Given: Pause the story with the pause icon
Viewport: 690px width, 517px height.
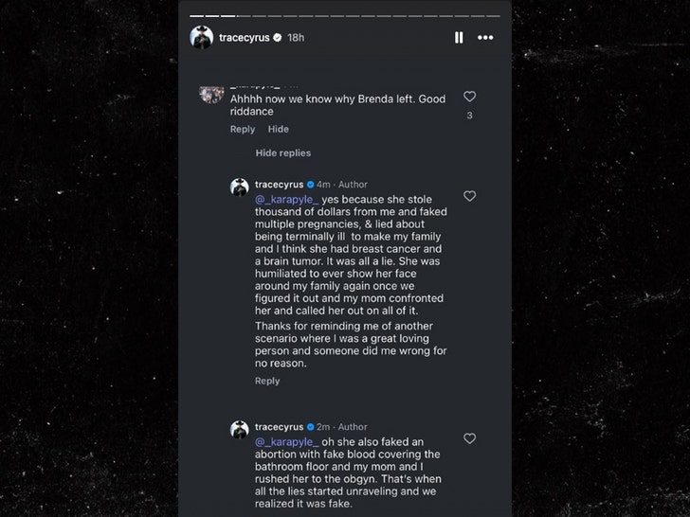Looking at the screenshot, I should click(459, 37).
